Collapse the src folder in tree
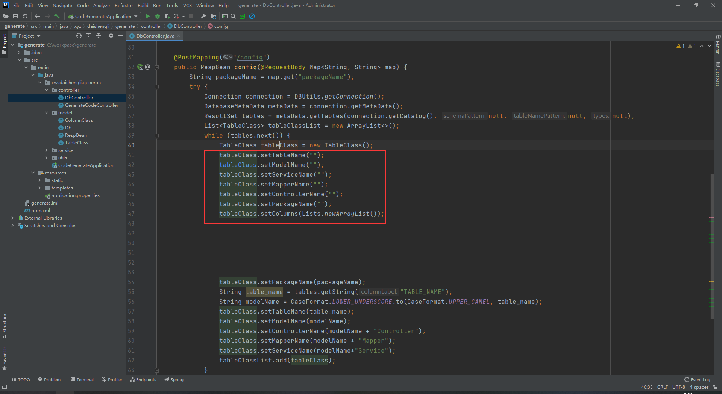 click(20, 60)
